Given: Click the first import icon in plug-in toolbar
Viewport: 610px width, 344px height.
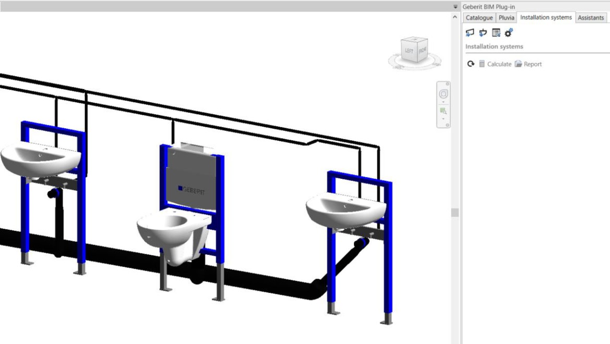Looking at the screenshot, I should (470, 33).
